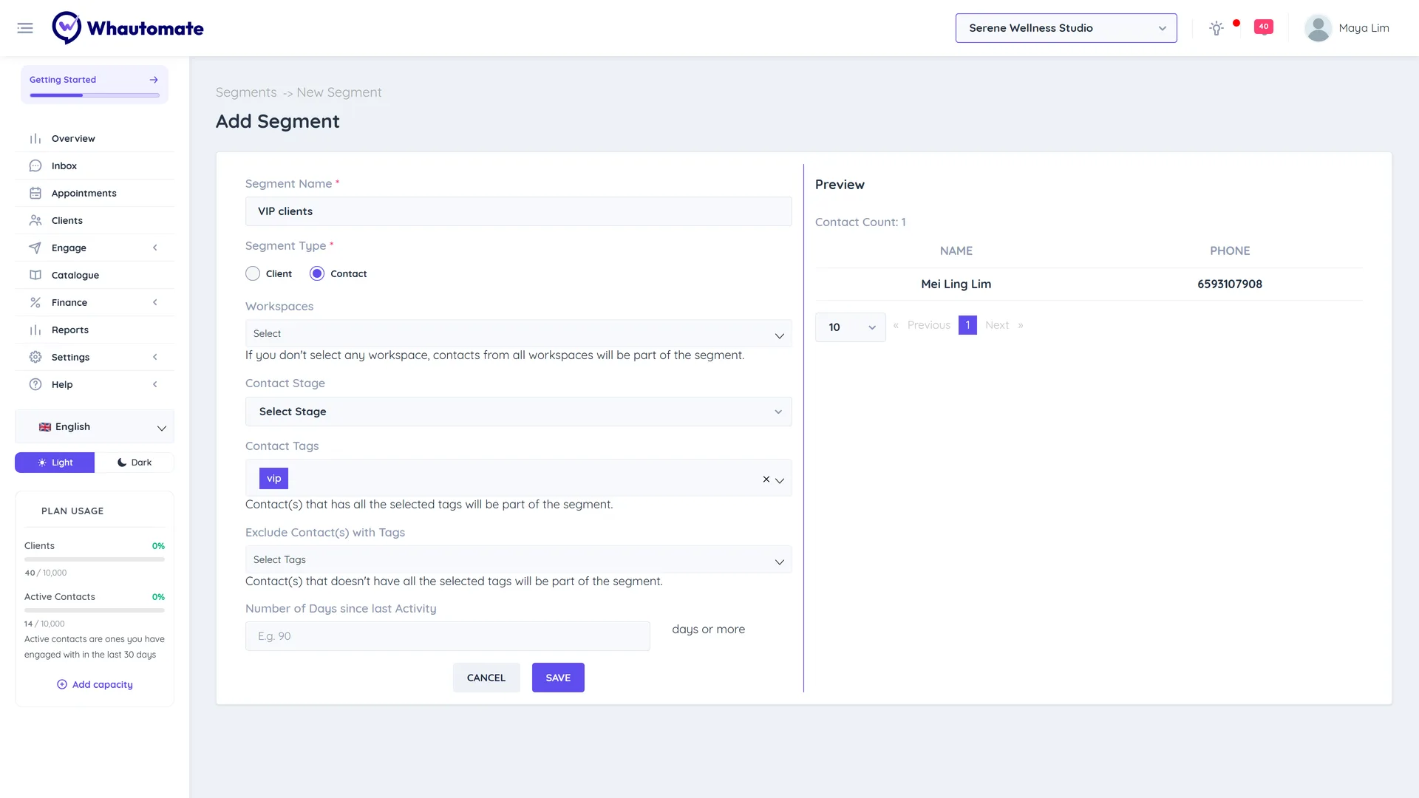Image resolution: width=1419 pixels, height=798 pixels.
Task: Click the Finance percent icon
Action: click(35, 302)
